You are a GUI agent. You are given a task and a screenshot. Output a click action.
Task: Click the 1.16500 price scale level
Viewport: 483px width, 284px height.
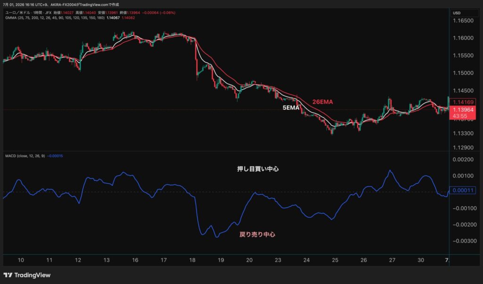pyautogui.click(x=463, y=21)
